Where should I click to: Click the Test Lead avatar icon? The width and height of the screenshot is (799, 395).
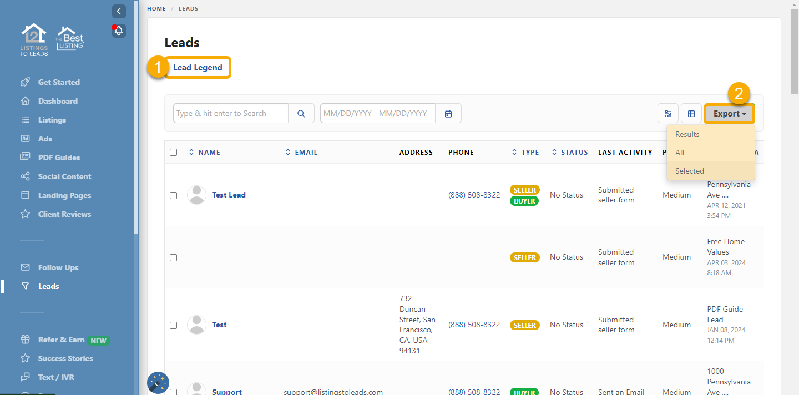click(x=196, y=195)
